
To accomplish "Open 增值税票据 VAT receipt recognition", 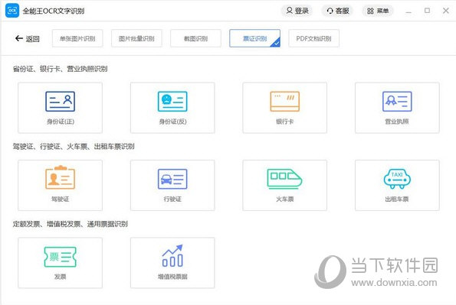I will coord(172,263).
